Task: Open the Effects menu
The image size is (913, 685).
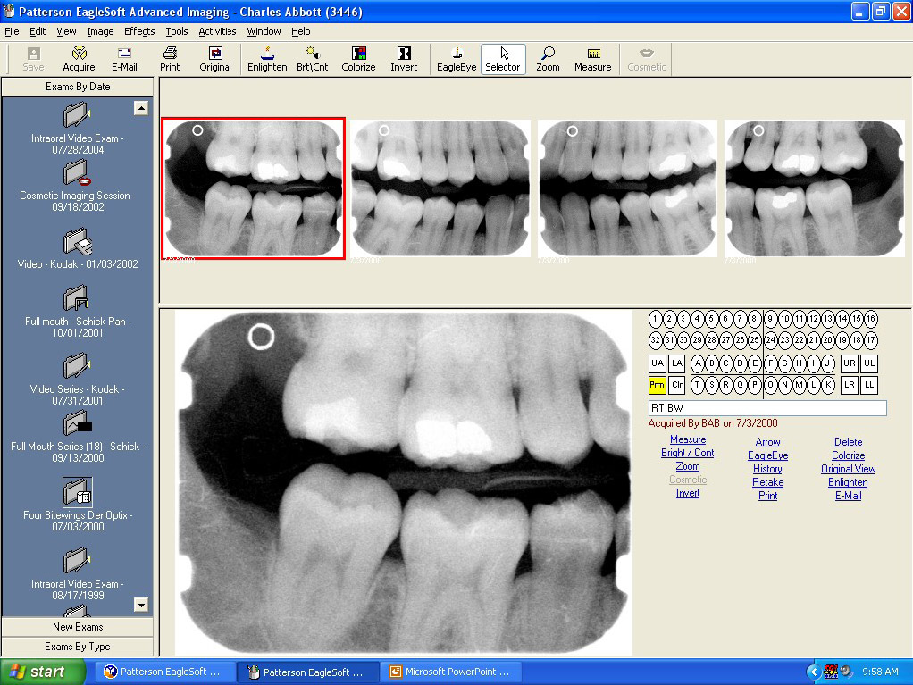Action: 139,31
